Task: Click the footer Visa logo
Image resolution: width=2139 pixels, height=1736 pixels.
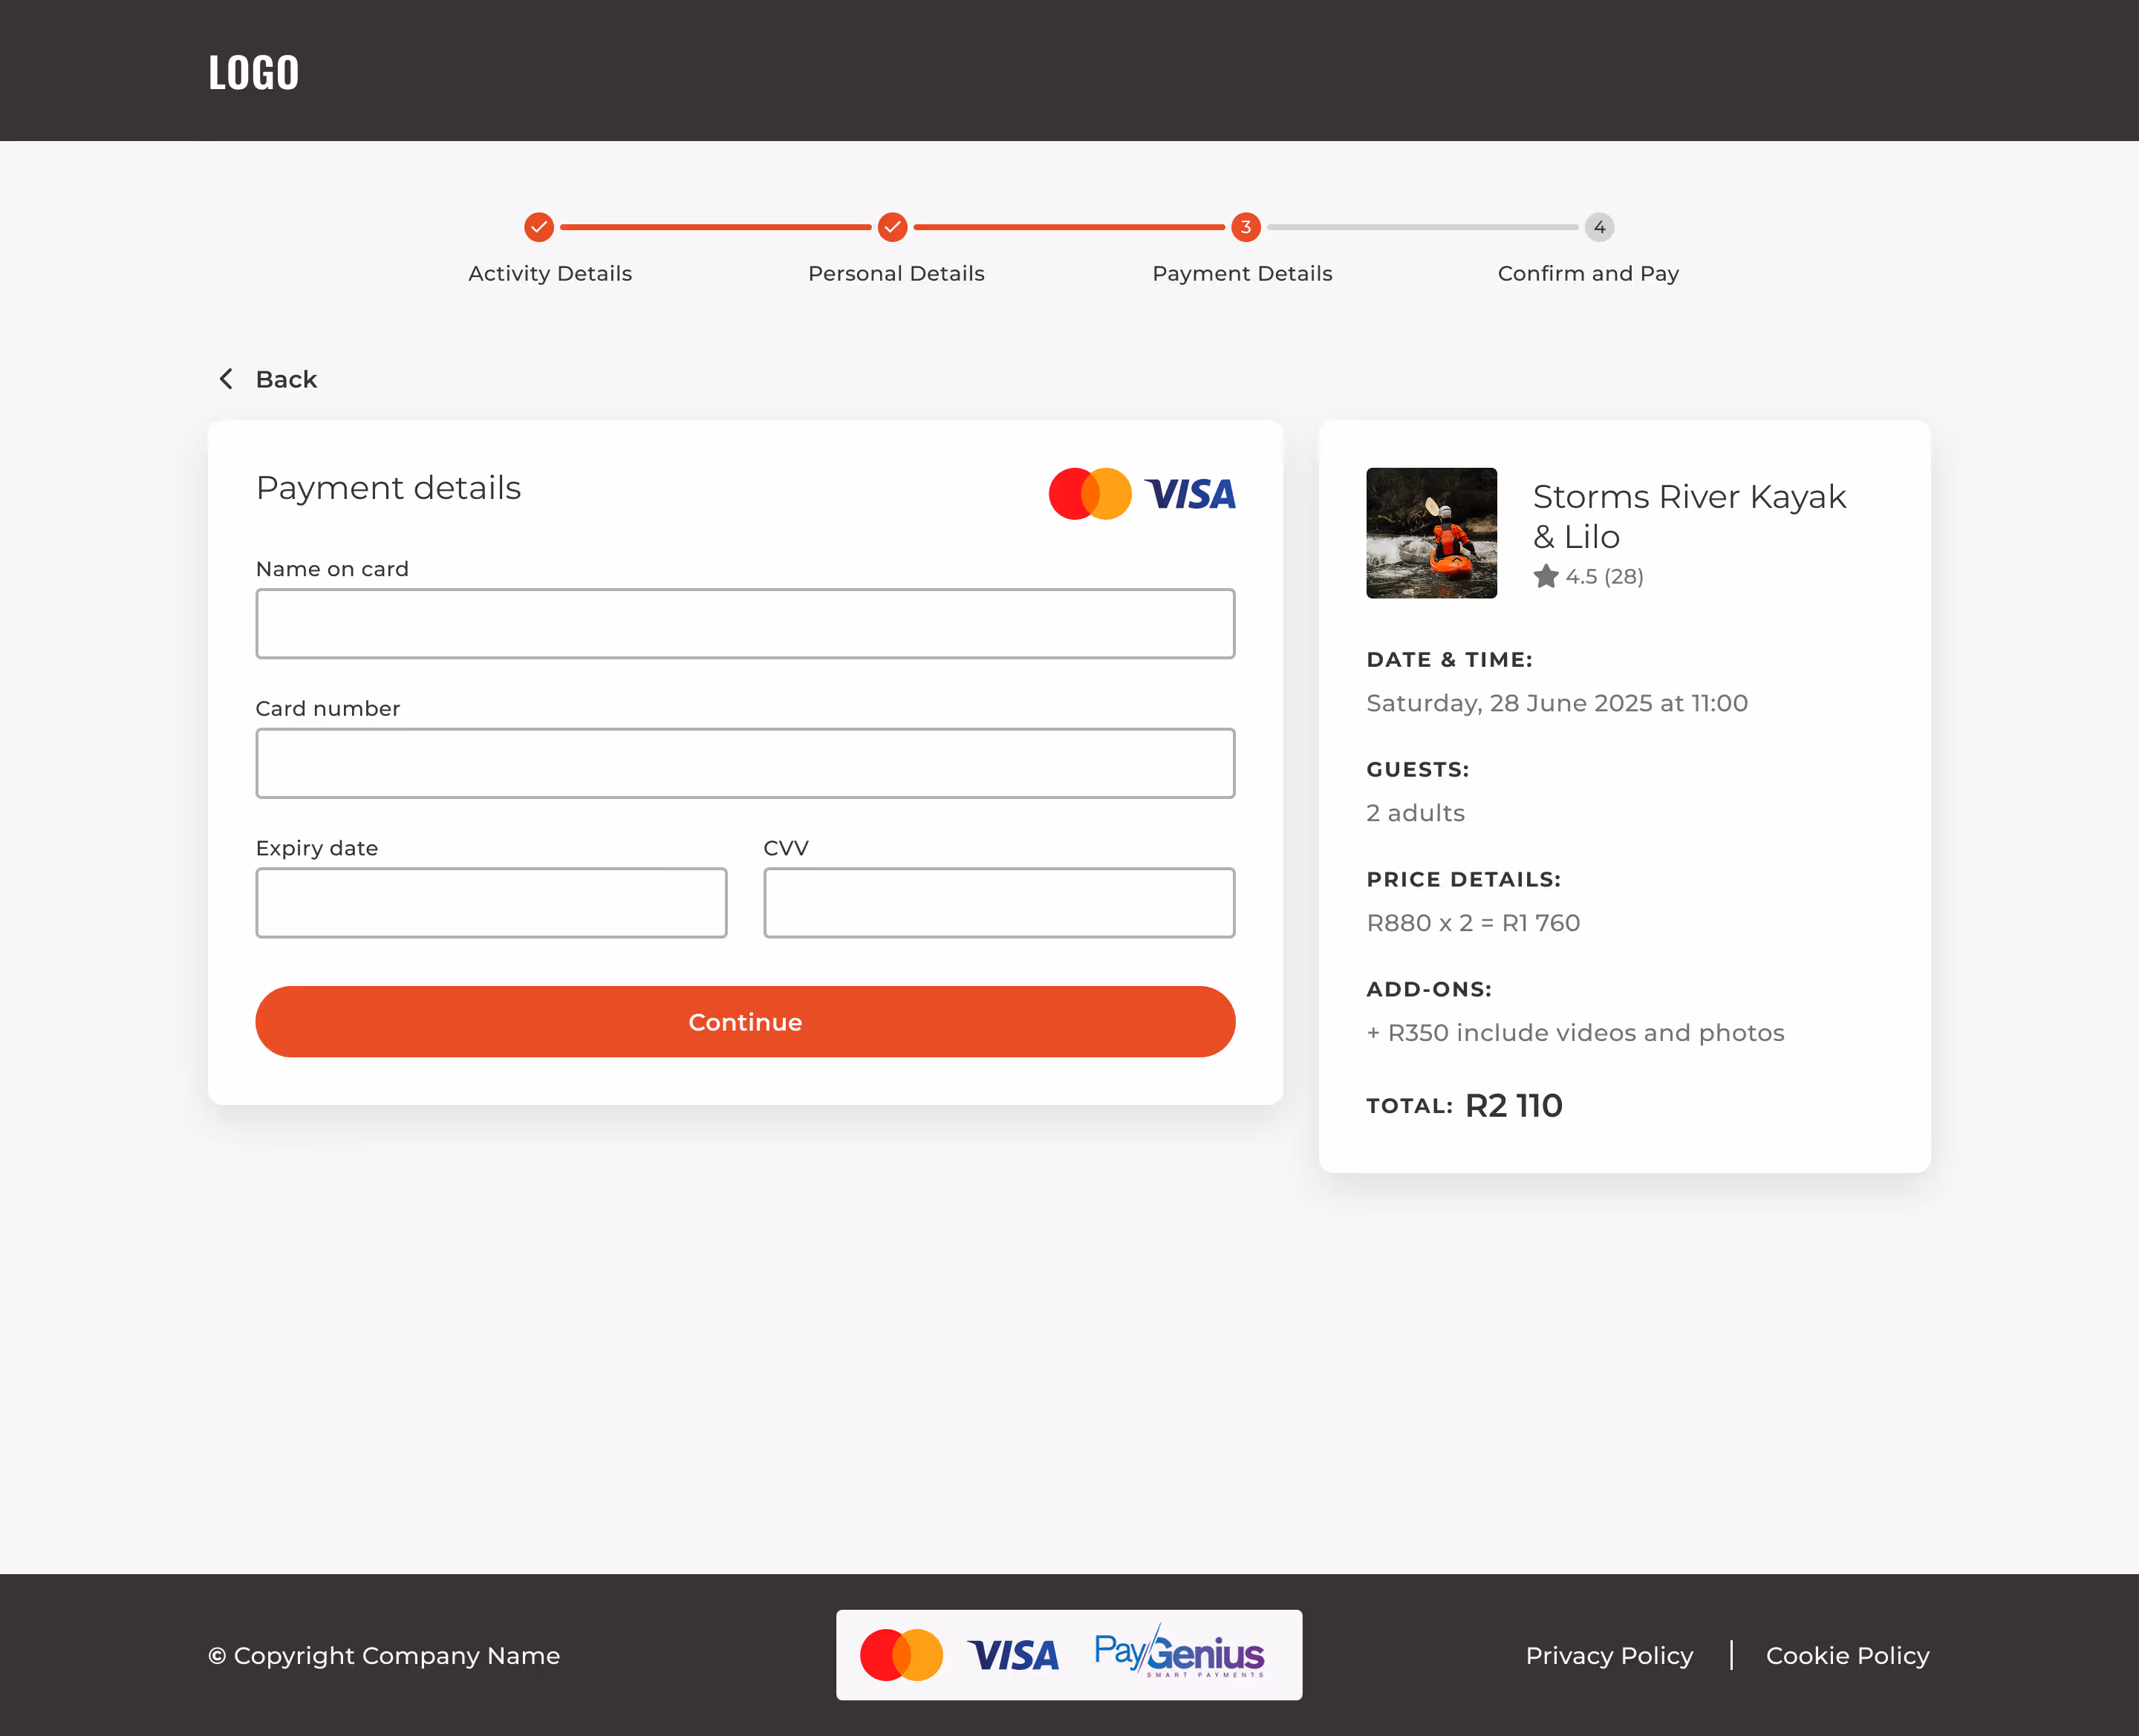Action: [x=1012, y=1655]
